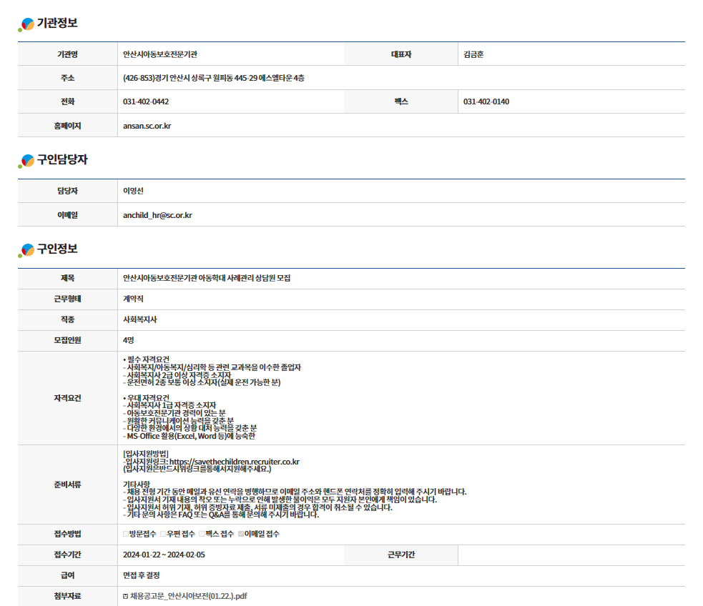The width and height of the screenshot is (703, 606).
Task: Click the 제목 label cell
Action: [x=68, y=278]
